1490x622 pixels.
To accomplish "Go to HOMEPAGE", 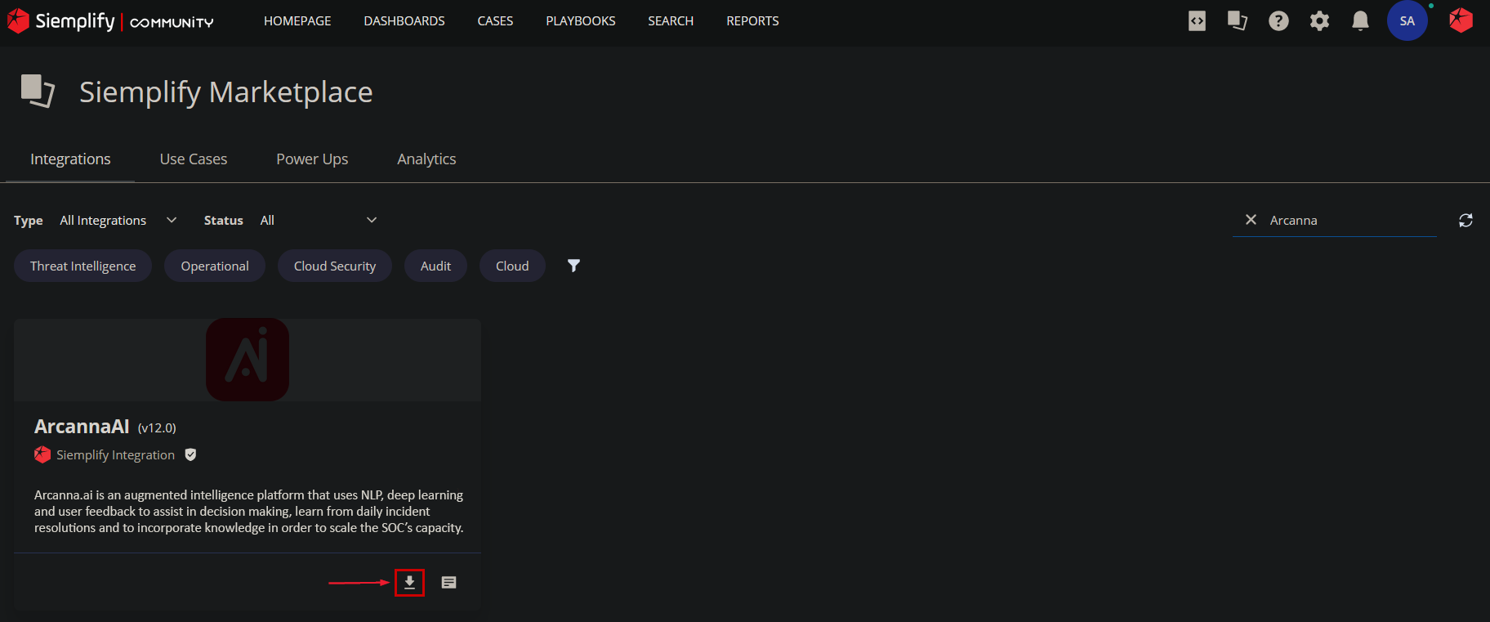I will [x=297, y=21].
